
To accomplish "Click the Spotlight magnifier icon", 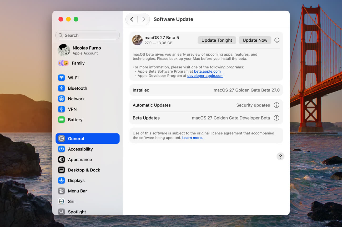I will click(x=61, y=212).
